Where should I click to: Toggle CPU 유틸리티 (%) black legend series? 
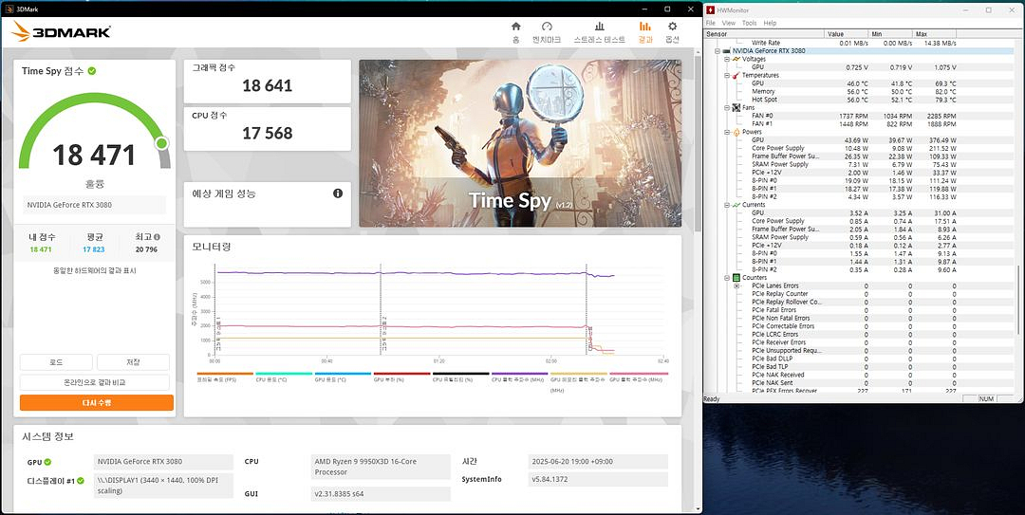click(x=460, y=377)
